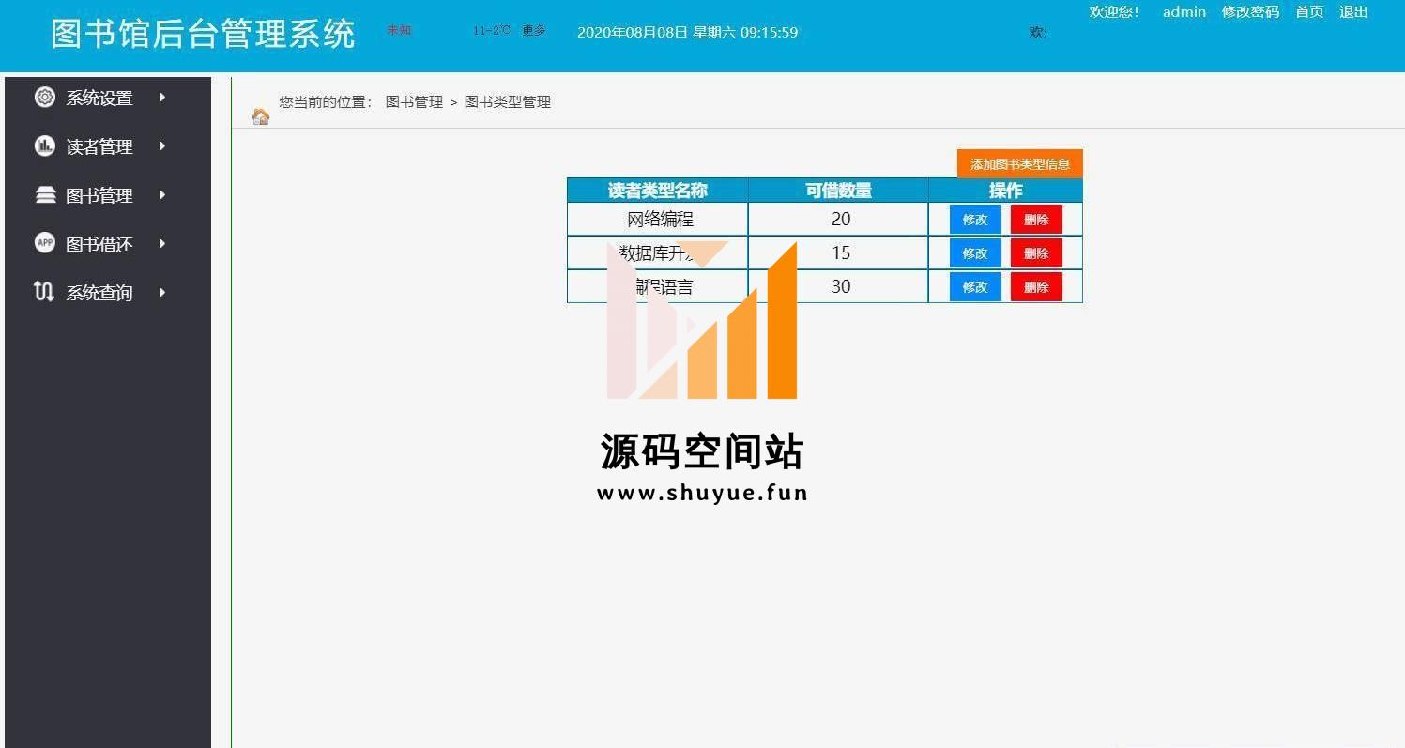Screen dimensions: 1405x748
Task: Click the 修改密码 link
Action: [x=1250, y=12]
